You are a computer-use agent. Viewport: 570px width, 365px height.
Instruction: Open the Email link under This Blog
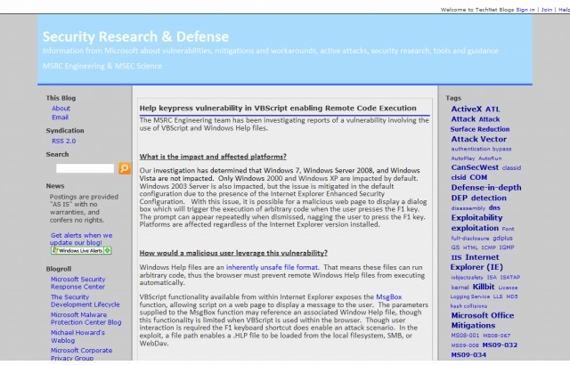coord(60,118)
